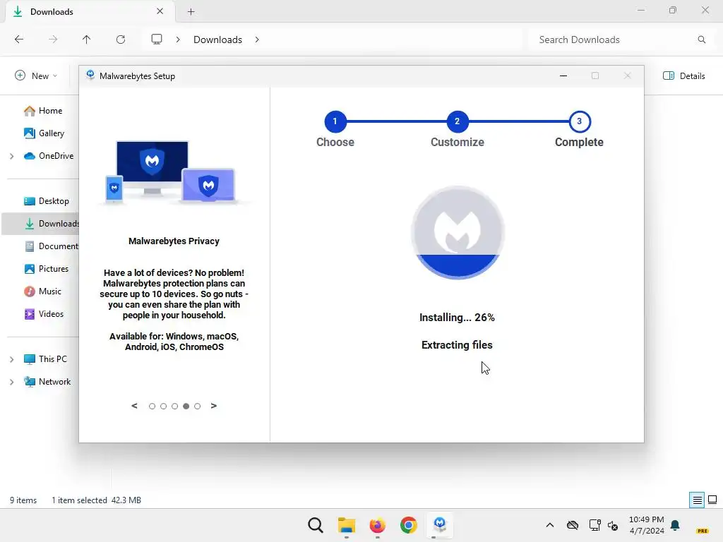
Task: Refresh the Downloads folder view
Action: pyautogui.click(x=120, y=40)
